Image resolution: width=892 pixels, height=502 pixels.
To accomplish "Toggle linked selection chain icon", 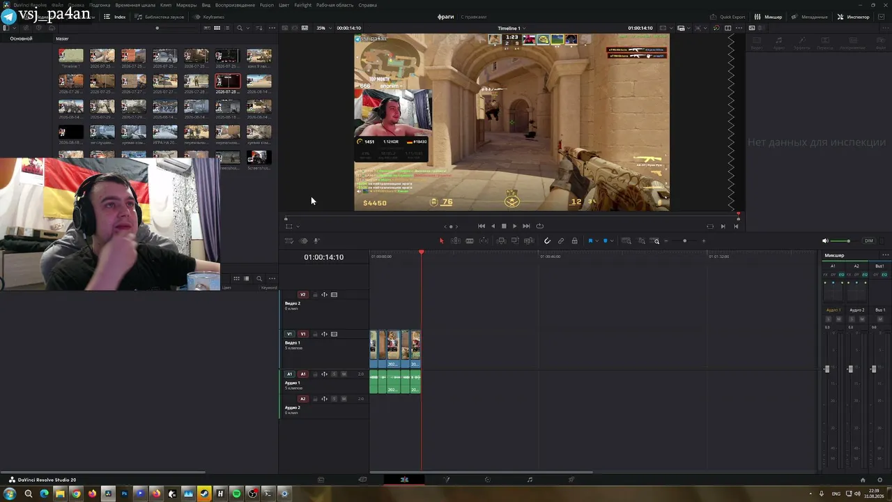I will [x=561, y=241].
